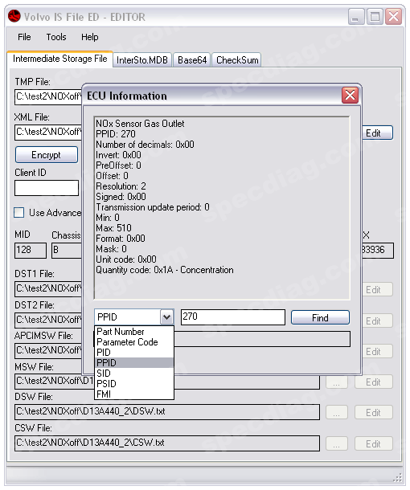410x490 pixels.
Task: Switch to the CheckSum tab
Action: (237, 60)
